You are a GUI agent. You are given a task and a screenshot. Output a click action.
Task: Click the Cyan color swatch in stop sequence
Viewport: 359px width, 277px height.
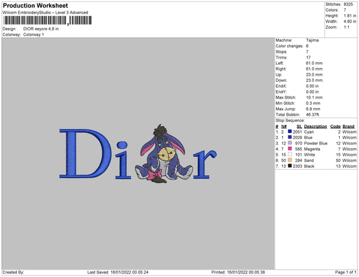[290, 131]
